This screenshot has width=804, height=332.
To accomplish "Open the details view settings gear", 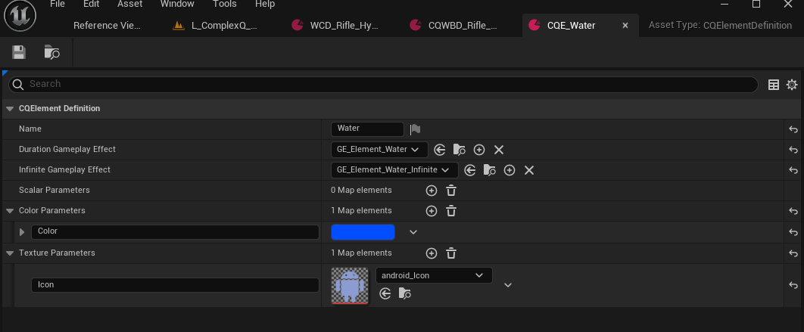I will click(792, 85).
